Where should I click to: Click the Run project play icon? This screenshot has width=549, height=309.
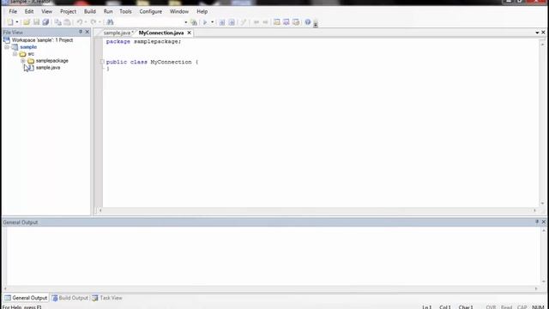point(205,22)
